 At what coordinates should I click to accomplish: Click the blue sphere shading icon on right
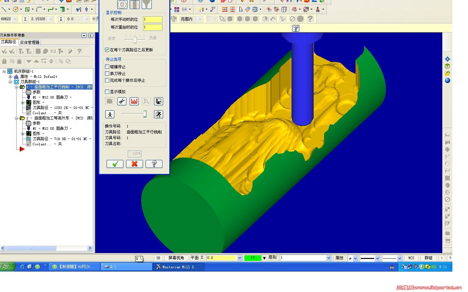pos(448,80)
